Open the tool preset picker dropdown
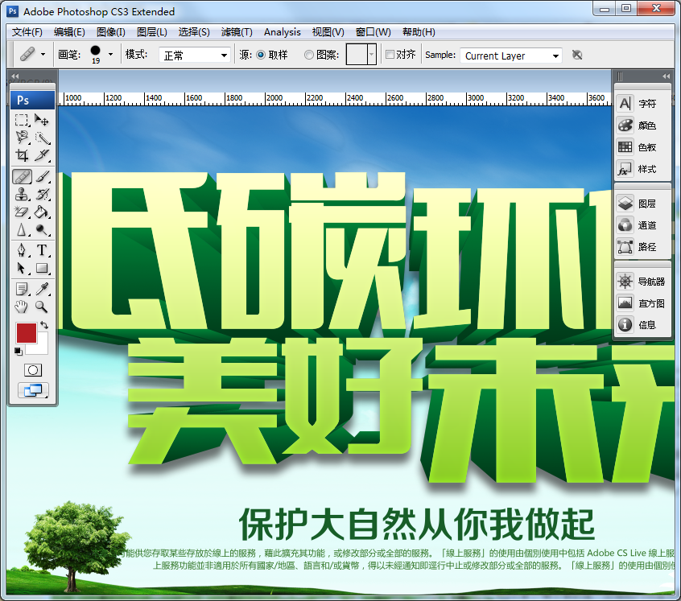Screen dimensions: 681x601 pos(43,54)
